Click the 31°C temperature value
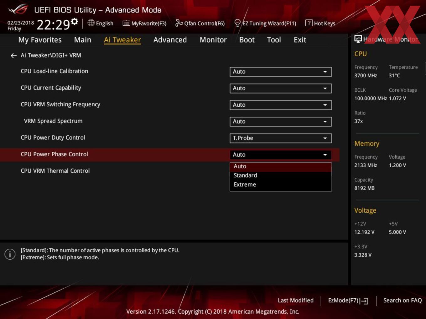This screenshot has width=426, height=319. tap(394, 76)
